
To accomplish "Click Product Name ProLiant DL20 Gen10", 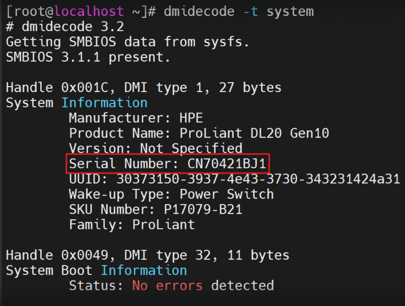I will pos(199,133).
